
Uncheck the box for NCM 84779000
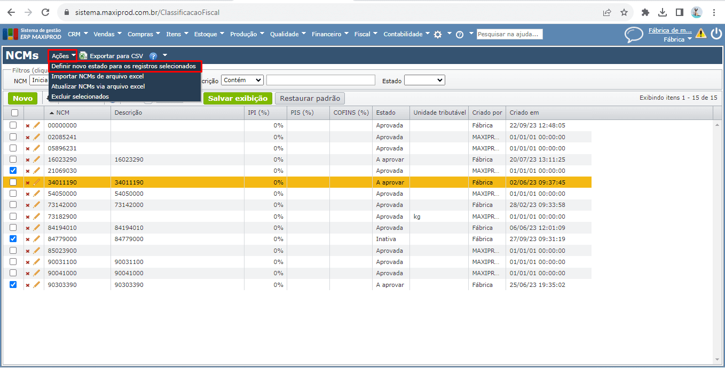[13, 239]
